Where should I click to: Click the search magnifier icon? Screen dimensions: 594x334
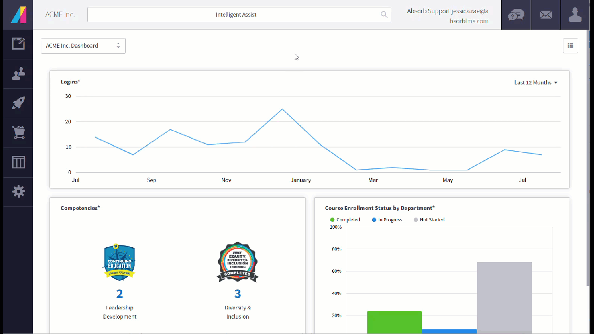click(384, 15)
